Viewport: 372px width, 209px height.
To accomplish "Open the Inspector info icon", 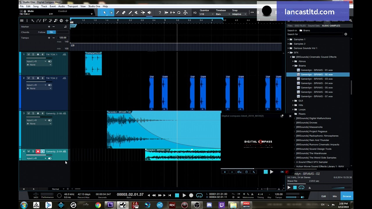I will pyautogui.click(x=27, y=21).
